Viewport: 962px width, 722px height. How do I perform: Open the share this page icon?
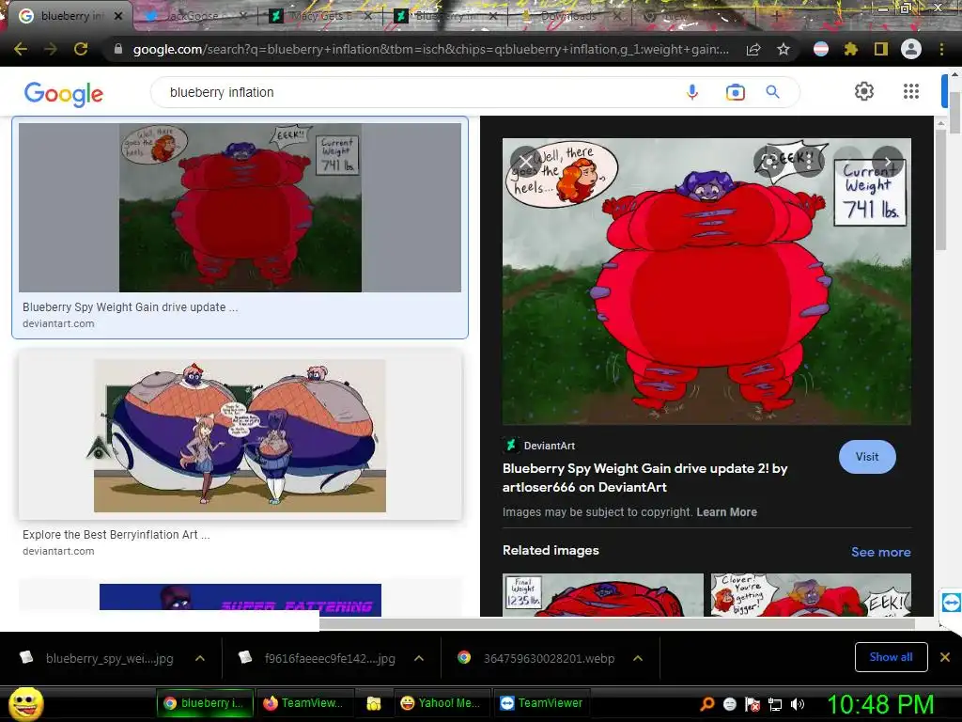click(x=753, y=50)
